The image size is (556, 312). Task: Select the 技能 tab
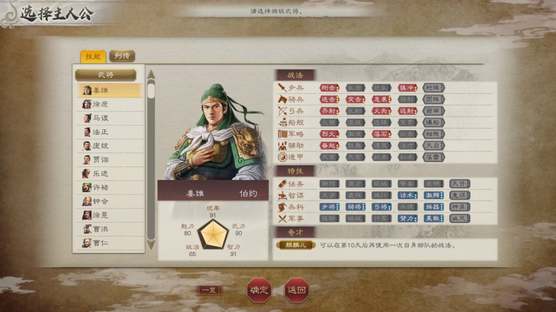point(93,57)
